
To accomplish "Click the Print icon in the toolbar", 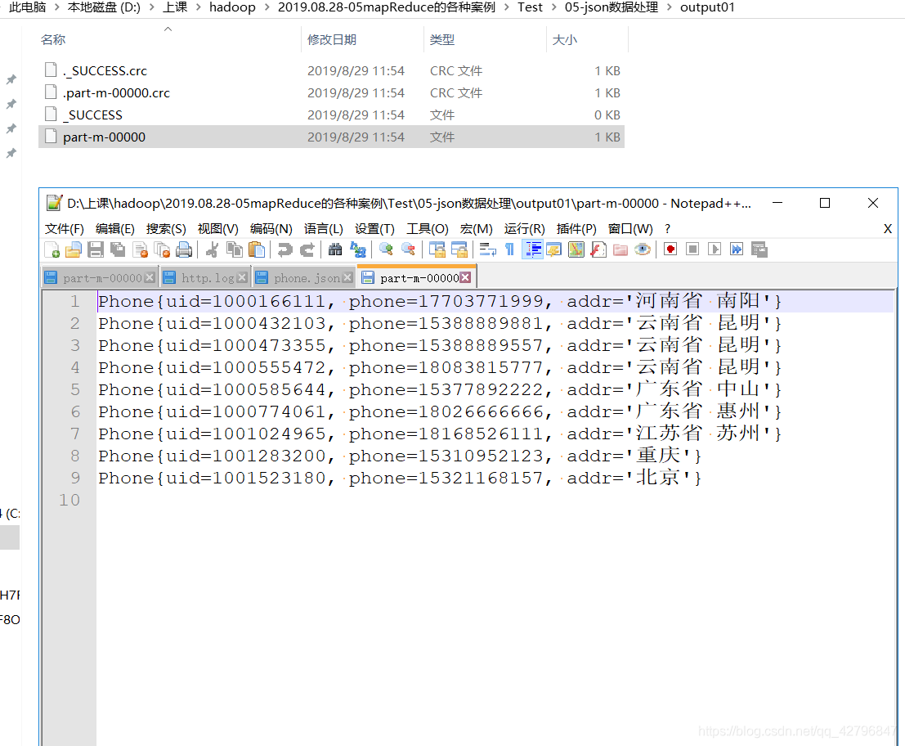I will (x=184, y=250).
